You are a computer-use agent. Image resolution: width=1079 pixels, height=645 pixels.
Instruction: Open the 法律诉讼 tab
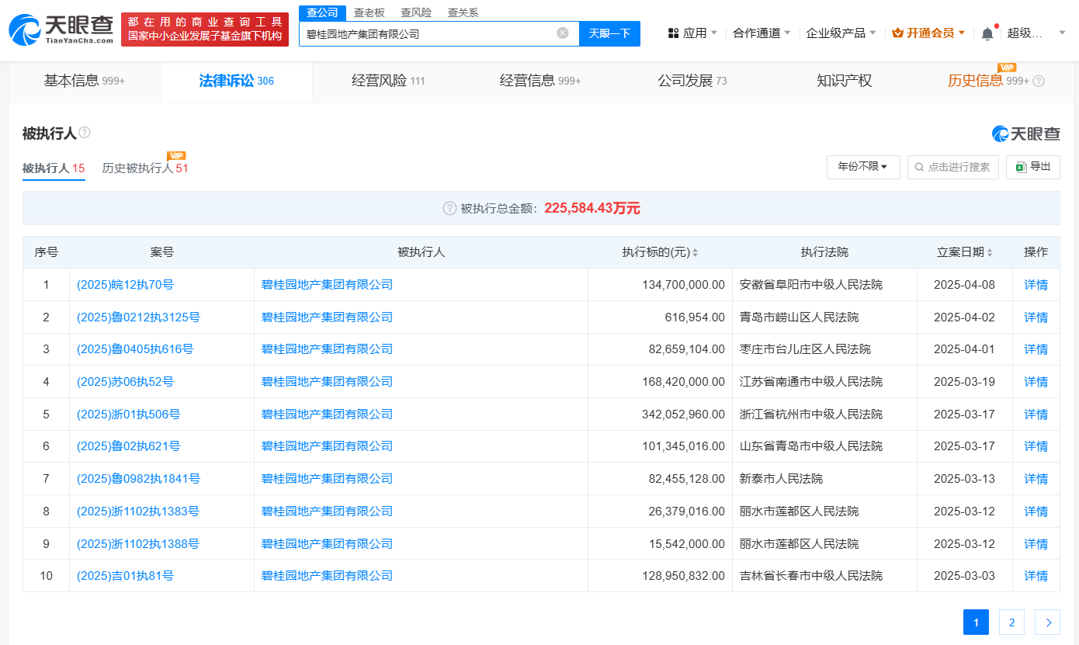(237, 81)
